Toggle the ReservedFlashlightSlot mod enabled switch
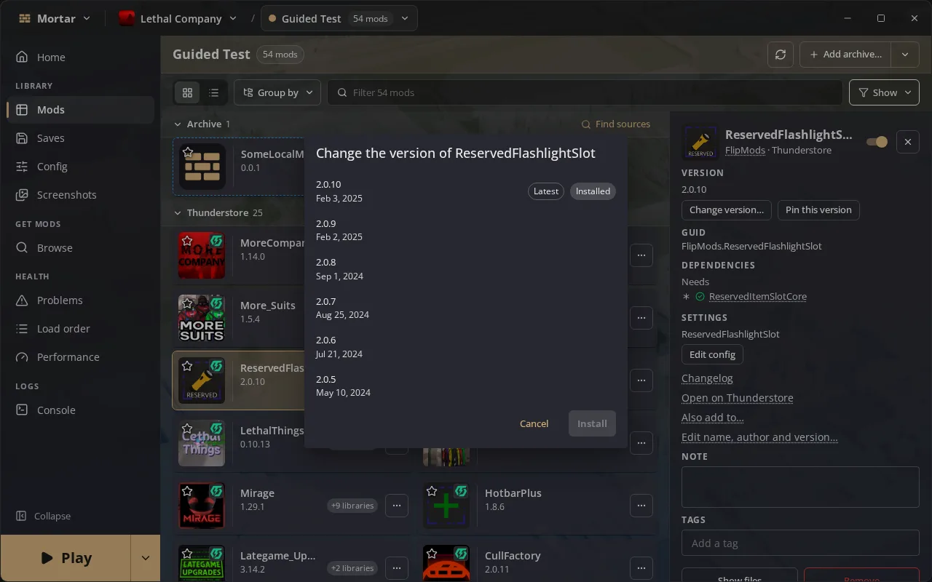 coord(877,142)
